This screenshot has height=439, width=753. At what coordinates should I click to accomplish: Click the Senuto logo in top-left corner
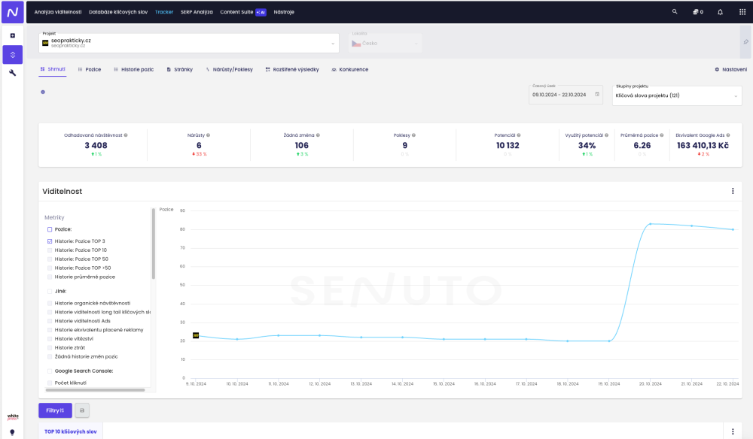tap(13, 12)
